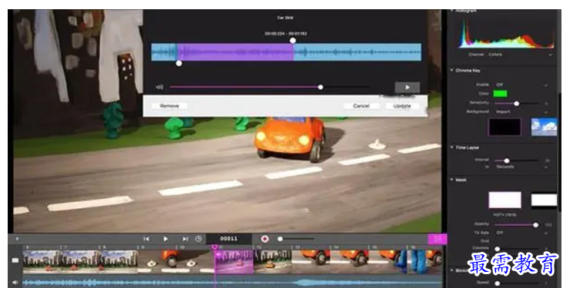
Task: Click the audio track speaker icon at bottom left
Action: 15,283
